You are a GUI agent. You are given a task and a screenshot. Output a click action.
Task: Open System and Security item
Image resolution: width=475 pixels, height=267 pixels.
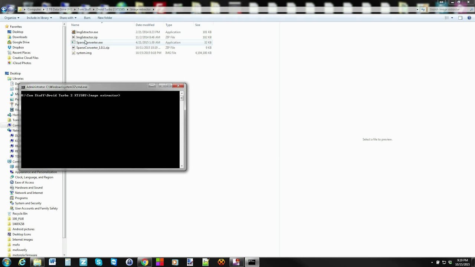pos(28,203)
